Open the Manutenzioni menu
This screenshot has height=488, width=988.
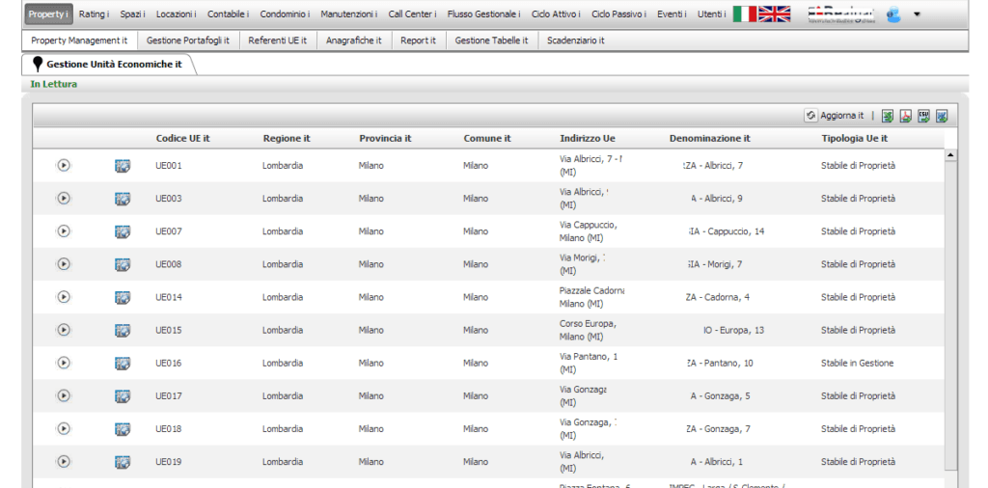348,14
